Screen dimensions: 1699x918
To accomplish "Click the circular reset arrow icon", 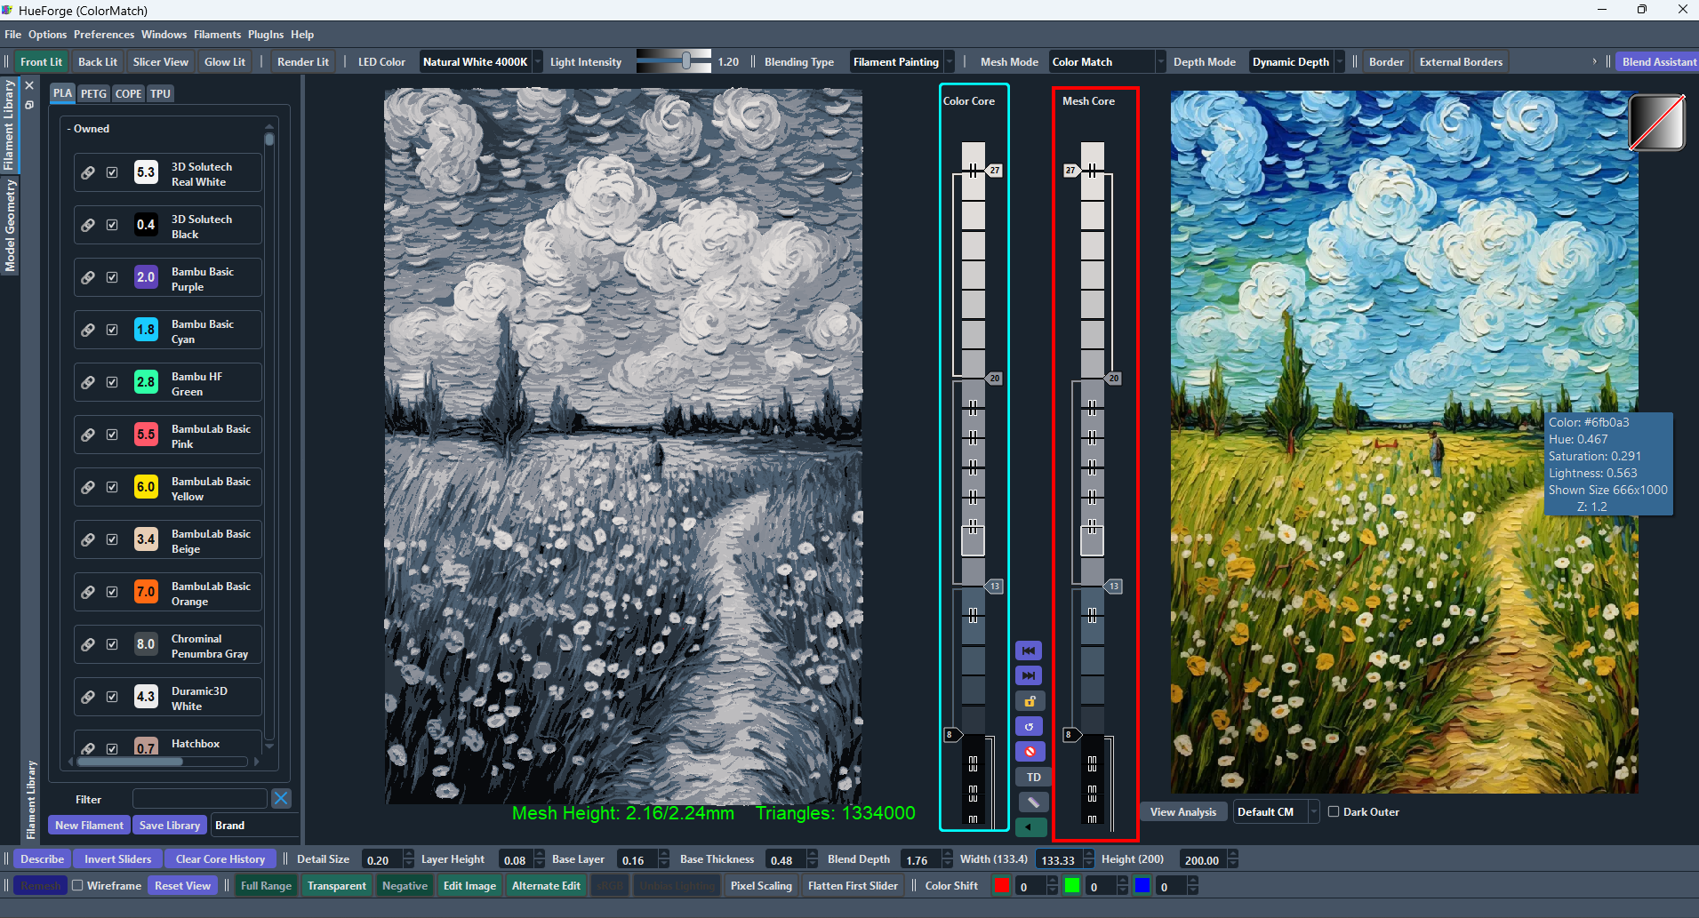I will (1030, 727).
